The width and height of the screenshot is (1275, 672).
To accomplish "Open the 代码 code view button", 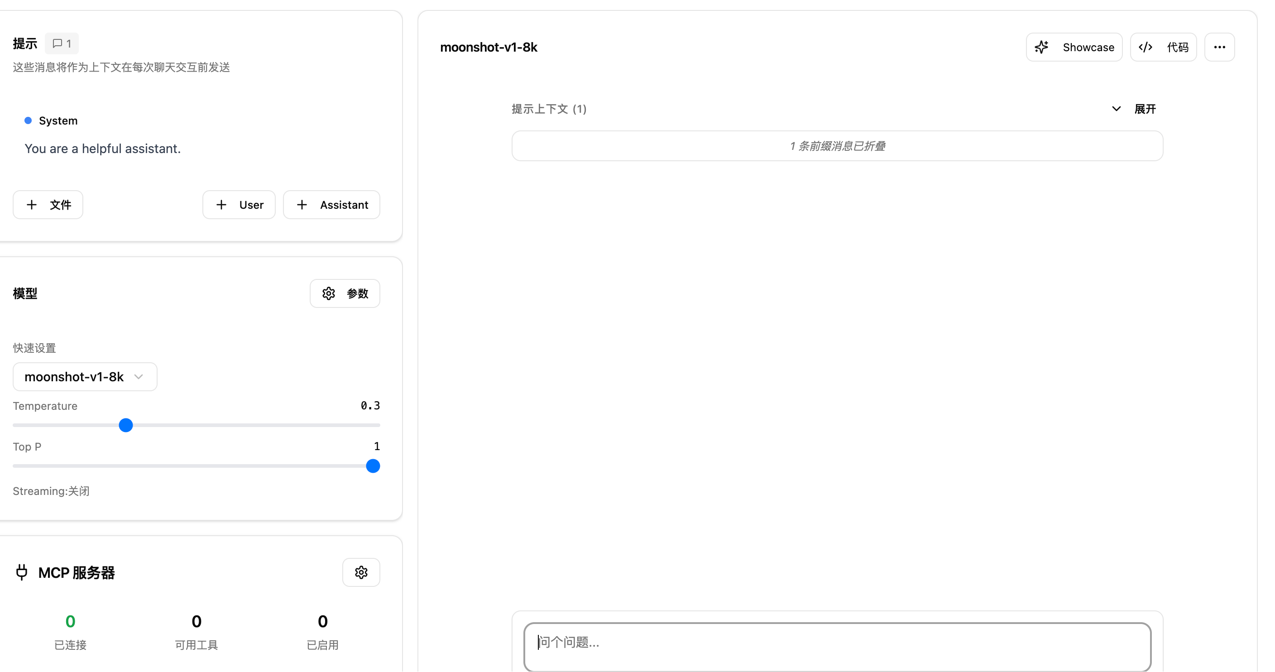I will 1163,47.
